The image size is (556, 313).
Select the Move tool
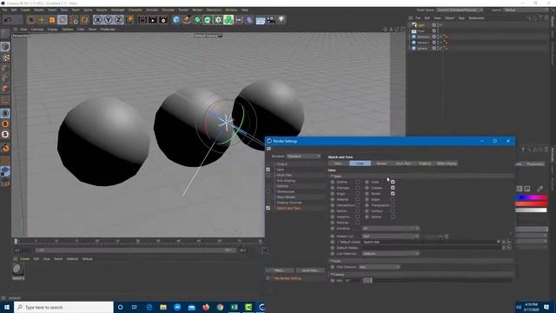tap(42, 20)
